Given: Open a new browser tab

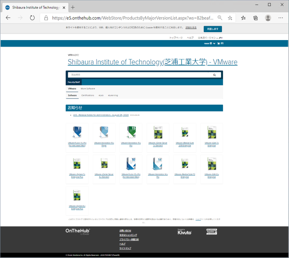Looking at the screenshot, I should [73, 7].
